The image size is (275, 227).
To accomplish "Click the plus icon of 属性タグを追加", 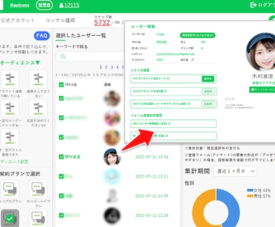I will tap(253, 83).
